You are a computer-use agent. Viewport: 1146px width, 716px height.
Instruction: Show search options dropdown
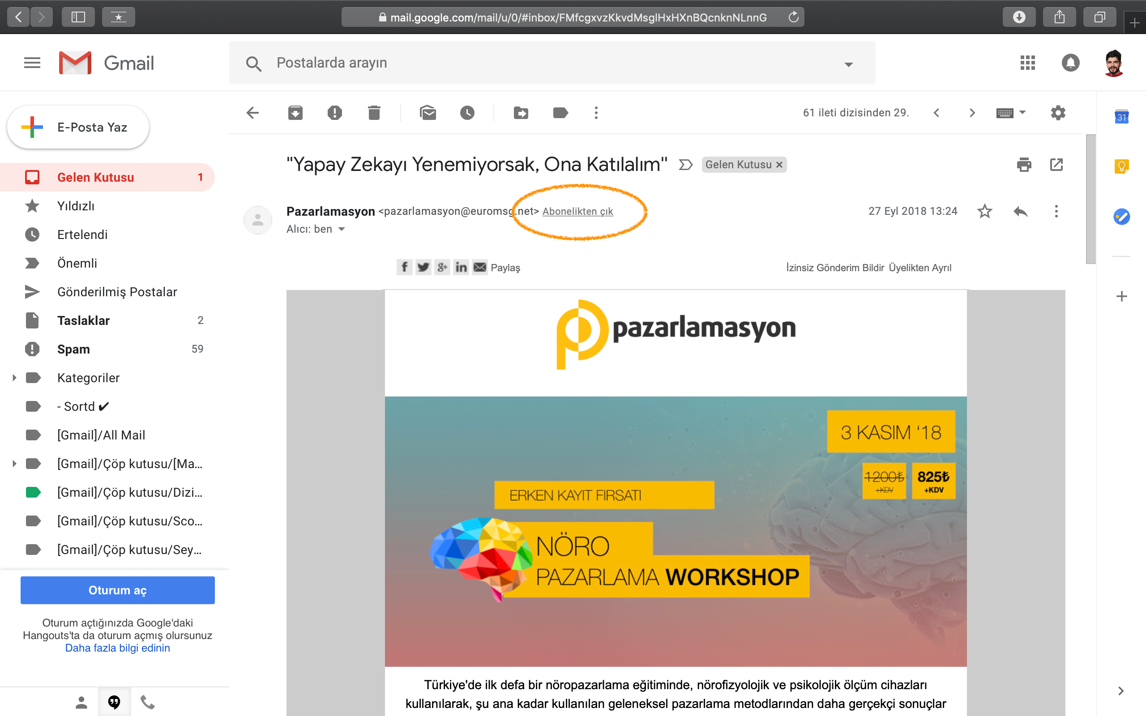849,64
